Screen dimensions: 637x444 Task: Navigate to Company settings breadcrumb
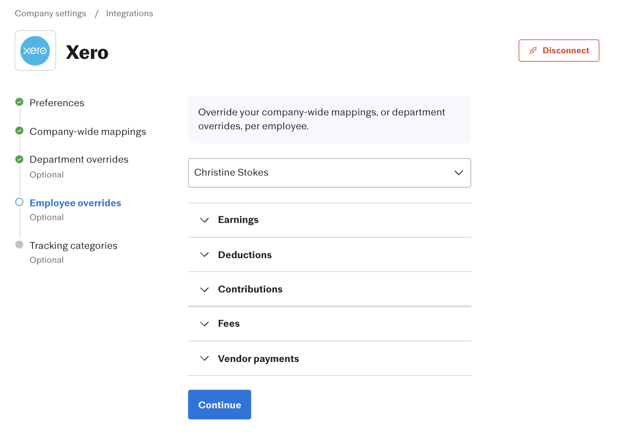click(x=51, y=13)
